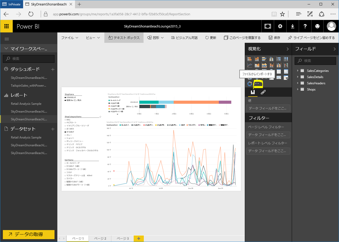
Task: Clear the ShopCategoryName slicer with eraser icon
Action: [100, 117]
